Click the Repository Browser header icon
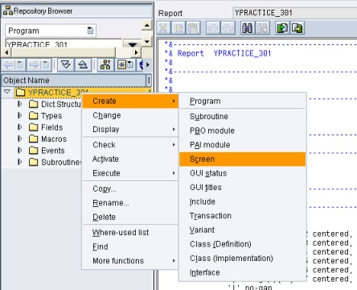357x290 pixels. pos(8,10)
